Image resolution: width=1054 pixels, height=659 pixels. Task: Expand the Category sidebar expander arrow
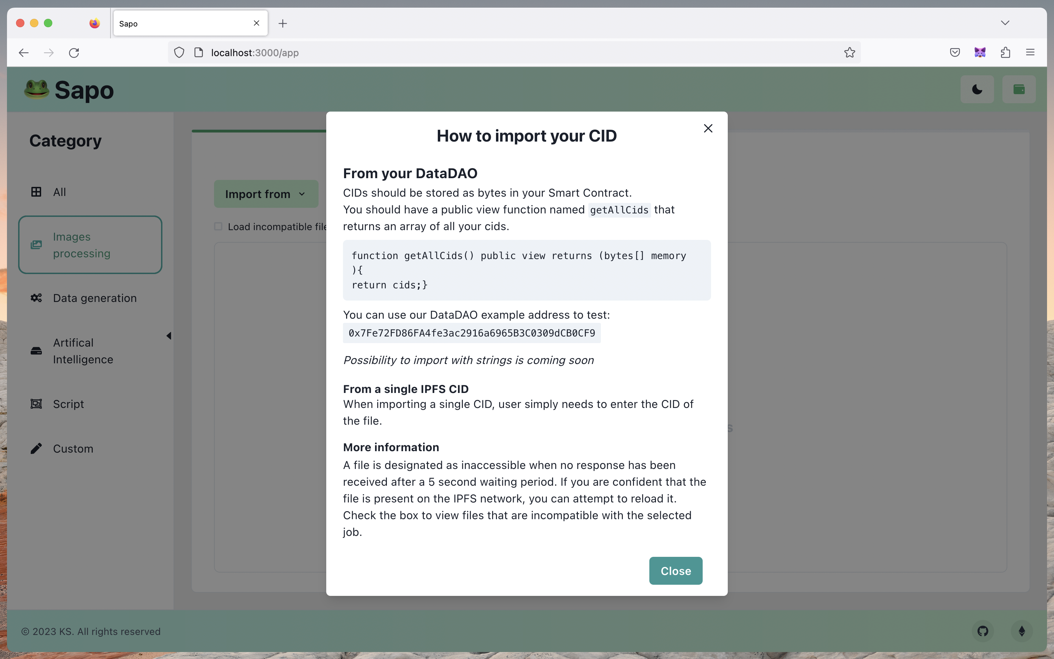[x=168, y=335]
